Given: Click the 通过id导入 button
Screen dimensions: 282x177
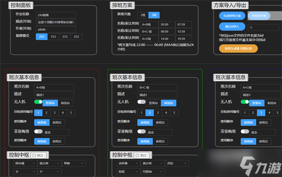Looking at the screenshot, I should point(232,27).
